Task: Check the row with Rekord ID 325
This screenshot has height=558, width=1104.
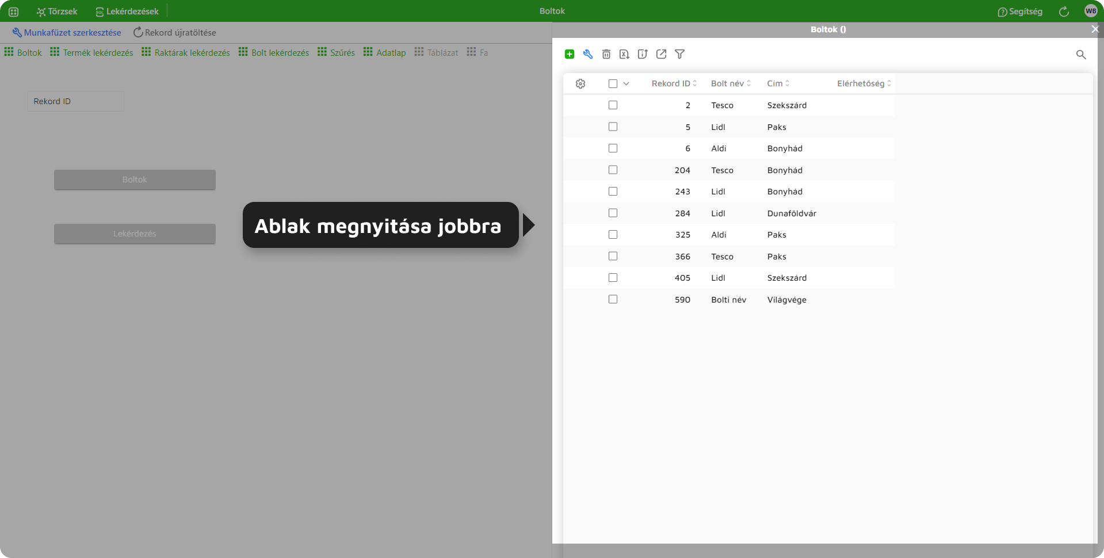Action: point(613,235)
